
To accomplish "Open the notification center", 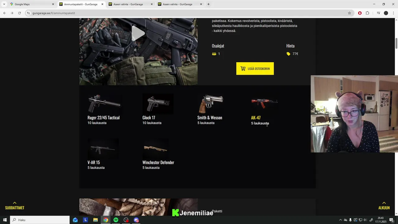I will (x=391, y=220).
